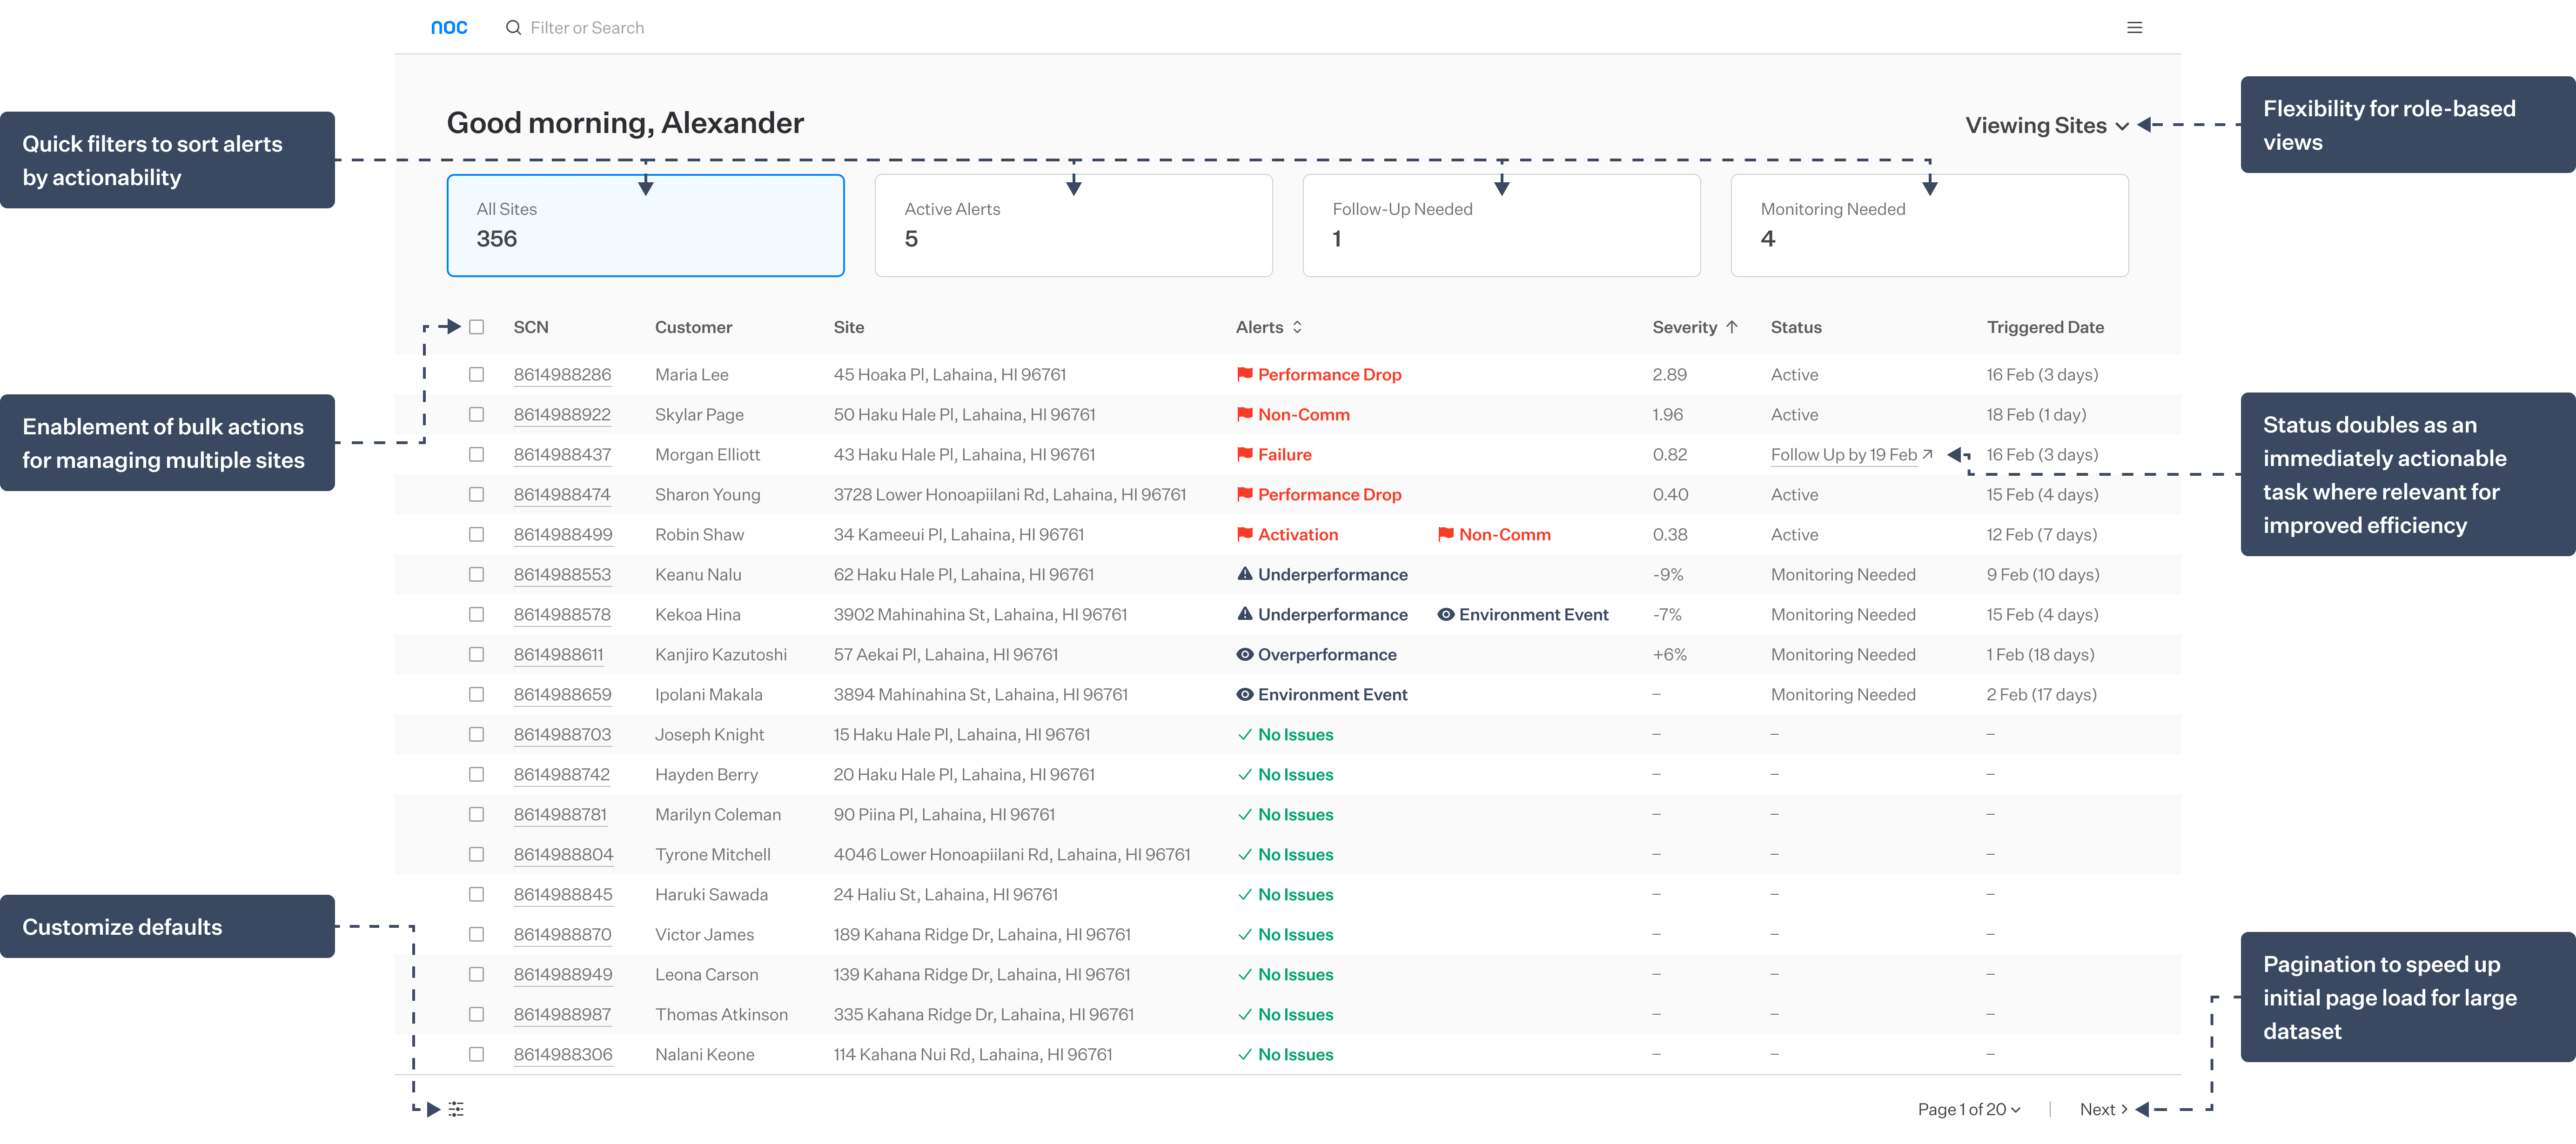Click the warning triangle in Kekoa Hina's row
This screenshot has width=2576, height=1144.
1245,614
